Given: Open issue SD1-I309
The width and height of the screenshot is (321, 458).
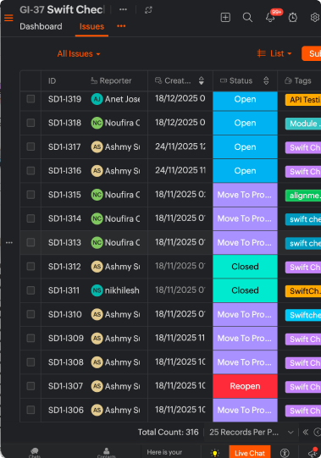Looking at the screenshot, I should point(66,339).
